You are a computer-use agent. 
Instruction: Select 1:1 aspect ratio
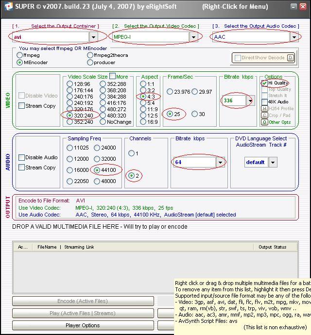pos(143,84)
